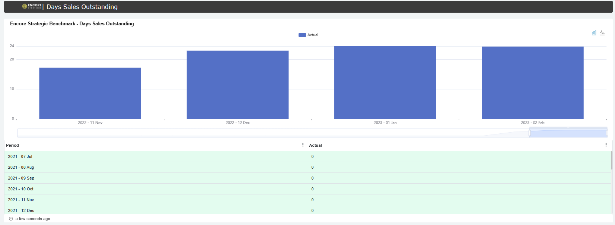The width and height of the screenshot is (615, 225).
Task: Select the 2022 - 11 Nov bar
Action: coord(90,93)
